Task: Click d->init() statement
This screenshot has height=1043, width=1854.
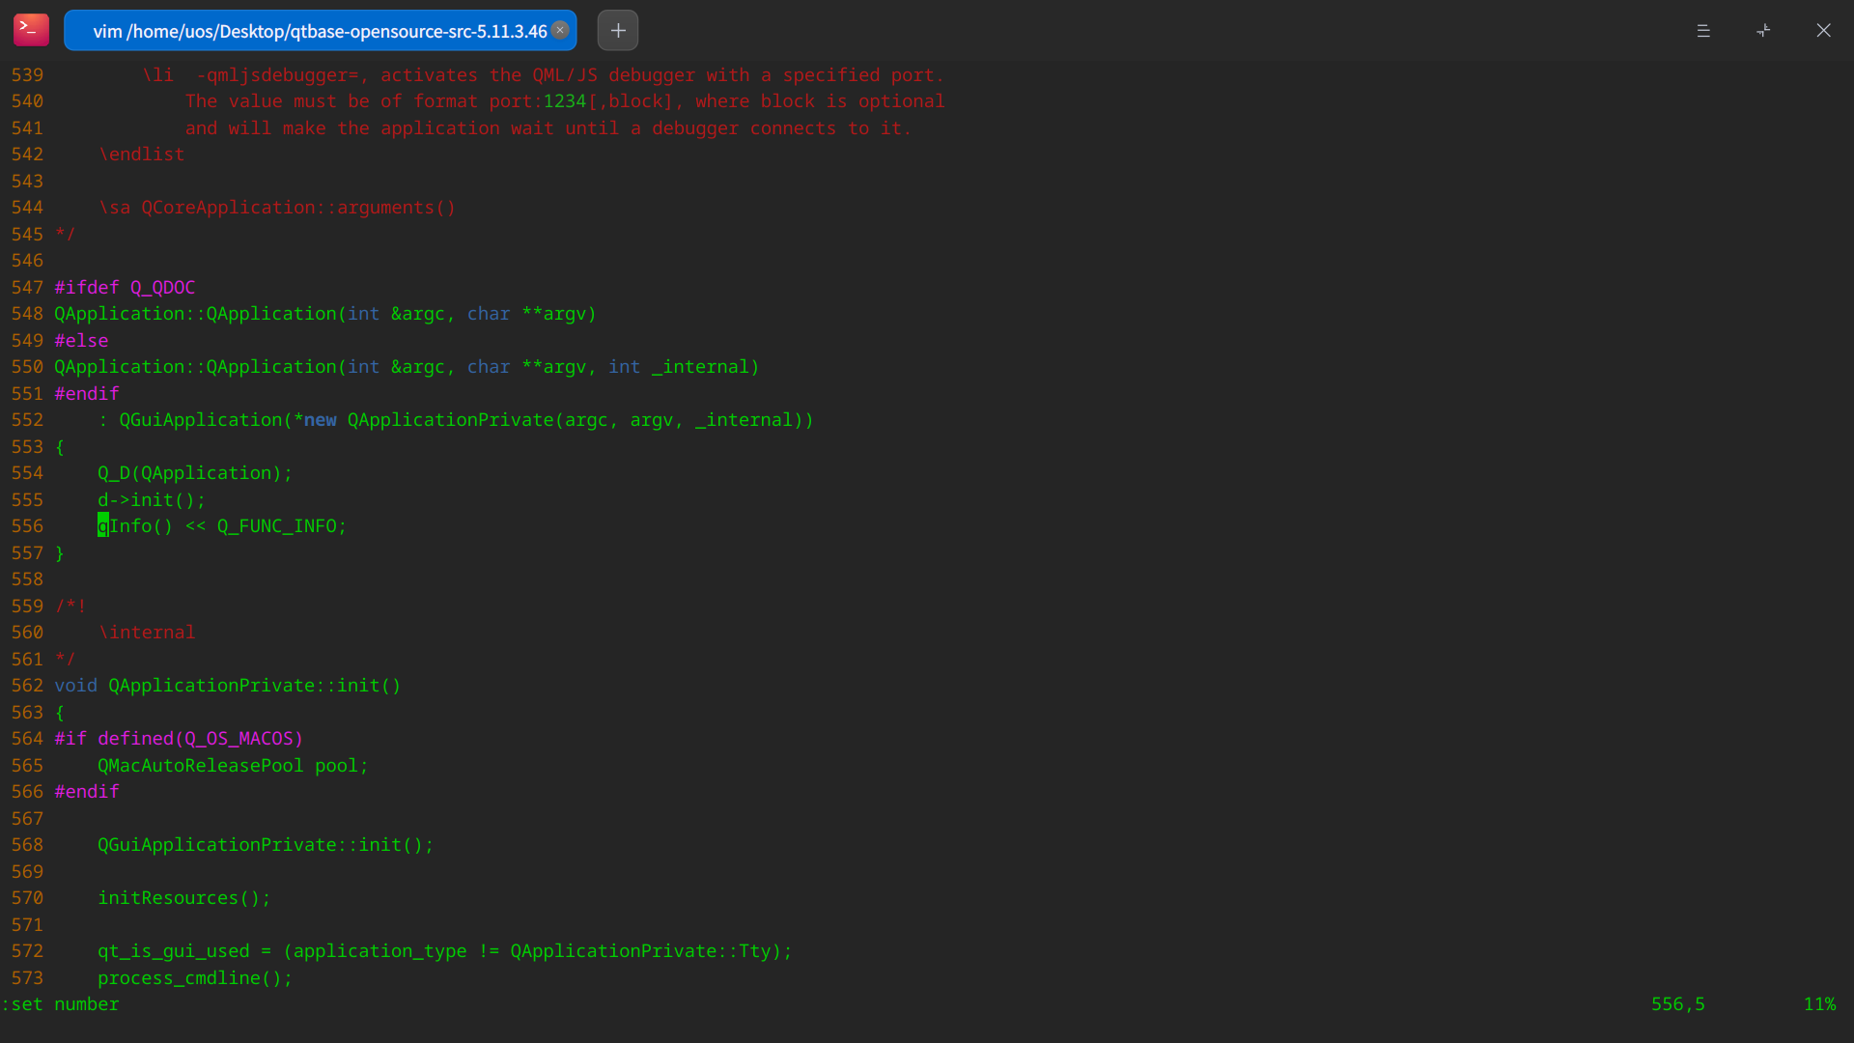Action: coord(151,500)
